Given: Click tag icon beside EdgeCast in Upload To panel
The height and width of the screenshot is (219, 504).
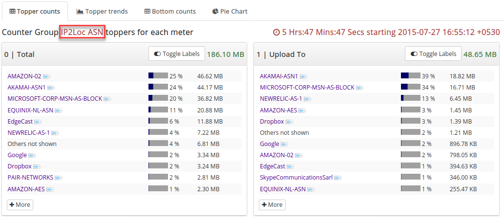Looking at the screenshot, I should pyautogui.click(x=291, y=167).
